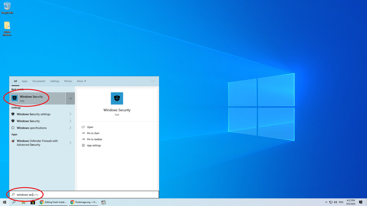Expand arrow beside Windows Security settings
The height and width of the screenshot is (206, 367).
70,114
